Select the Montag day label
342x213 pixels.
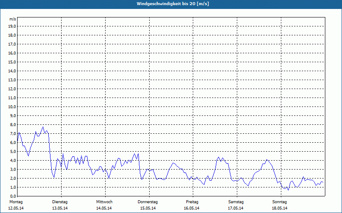coord(16,202)
